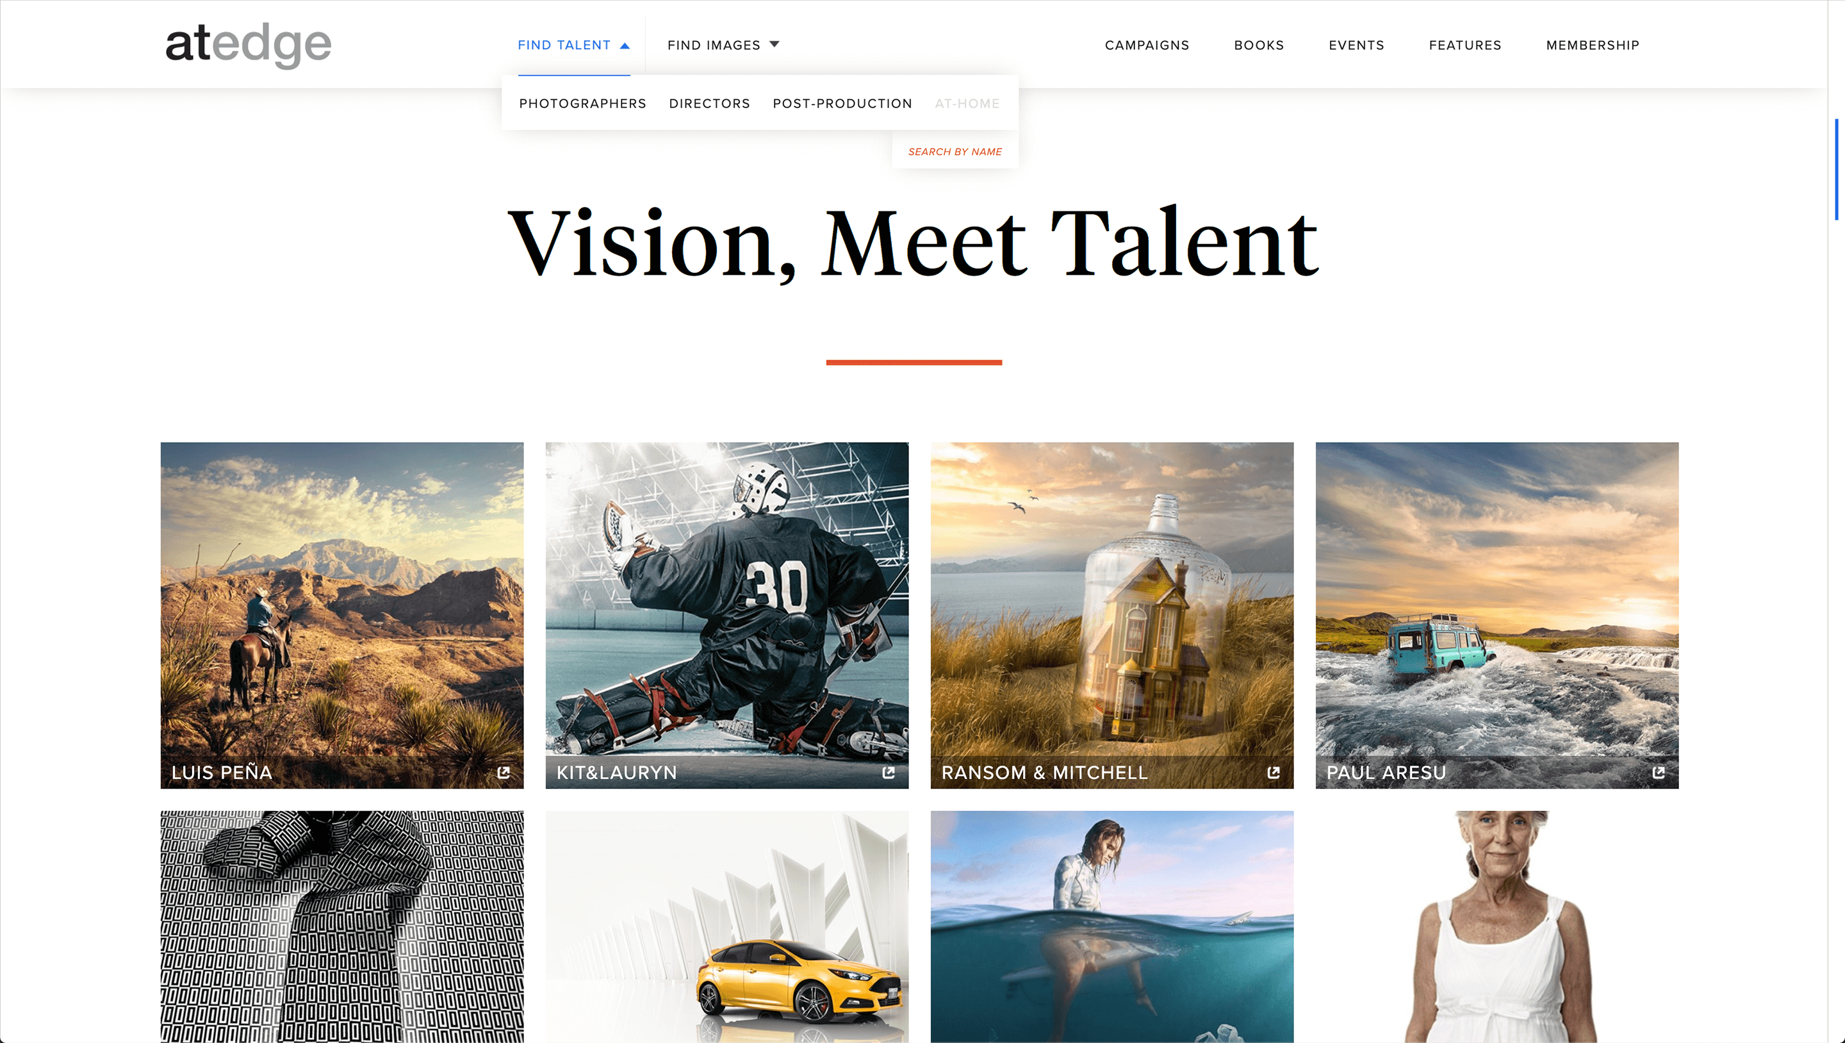Click the atedge logo
The image size is (1845, 1043).
(x=249, y=44)
